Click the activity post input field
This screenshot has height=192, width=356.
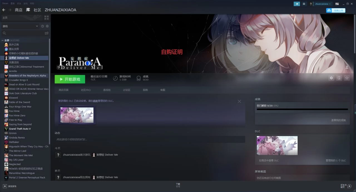(x=150, y=139)
